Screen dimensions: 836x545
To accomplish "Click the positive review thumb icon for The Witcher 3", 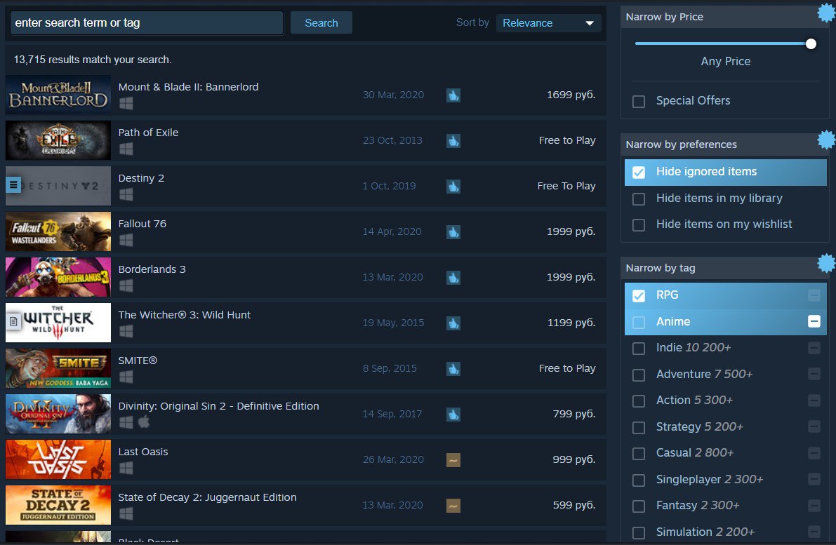I will point(453,323).
